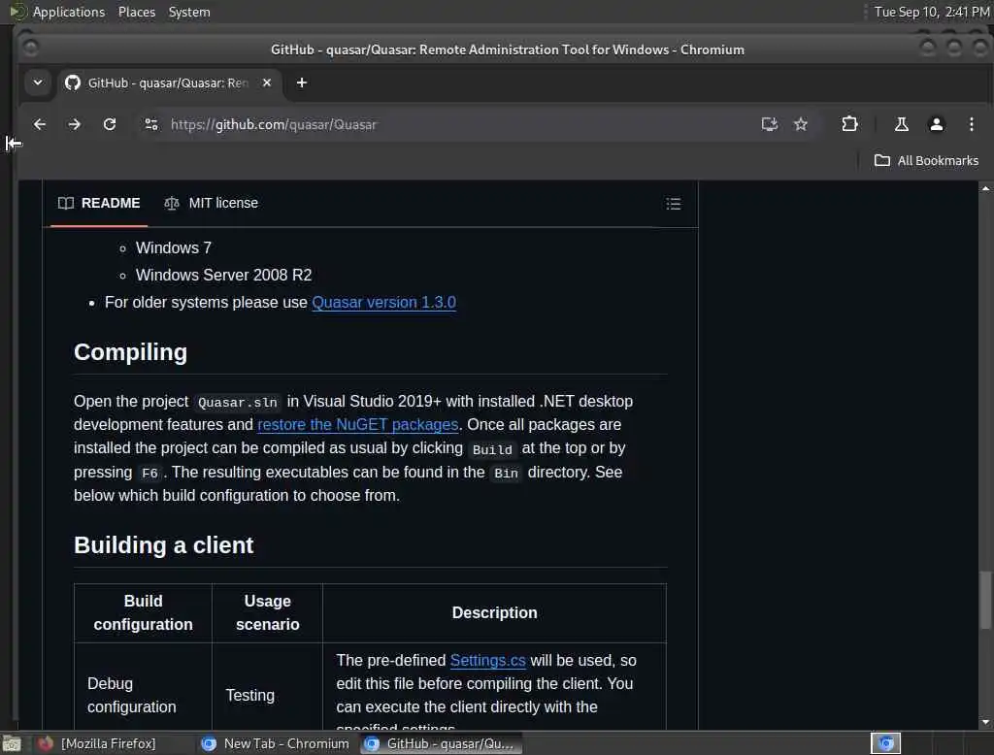Open restore the NuGET packages link
The height and width of the screenshot is (755, 994).
[357, 424]
